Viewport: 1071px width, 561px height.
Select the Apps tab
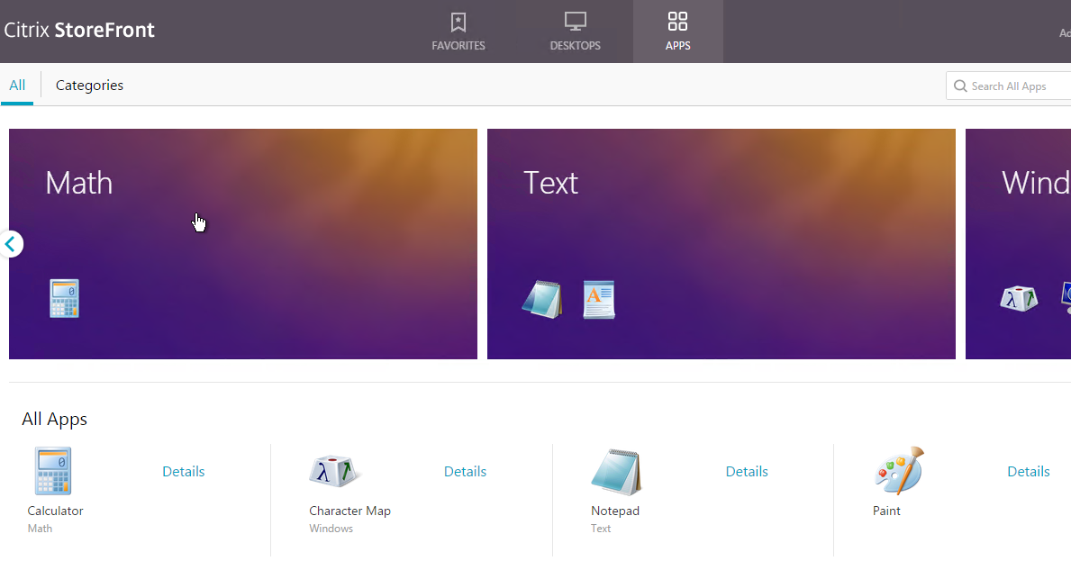pos(677,32)
